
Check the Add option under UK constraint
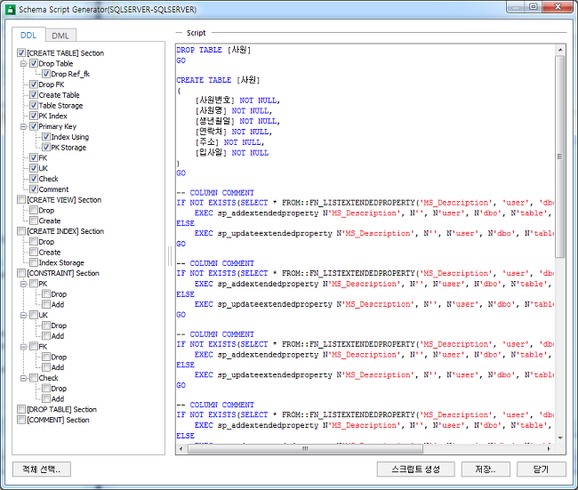(46, 336)
